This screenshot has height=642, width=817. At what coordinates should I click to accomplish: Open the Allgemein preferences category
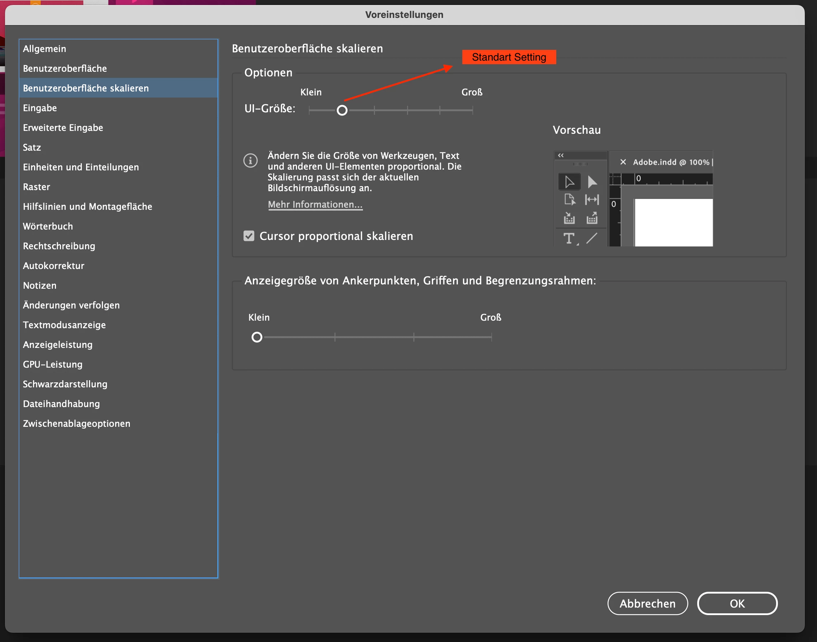(44, 49)
